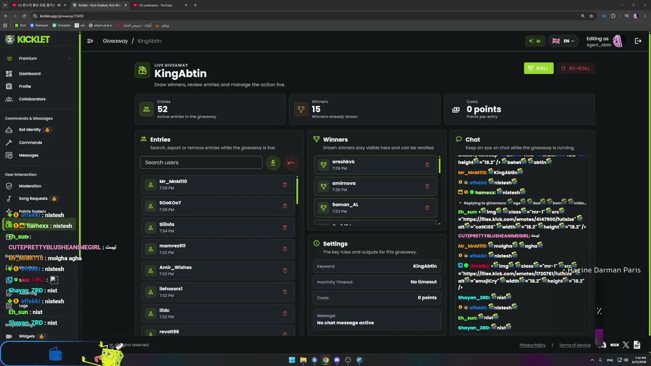This screenshot has height=366, width=651.
Task: Open the browser tab search dropdown
Action: (5, 5)
